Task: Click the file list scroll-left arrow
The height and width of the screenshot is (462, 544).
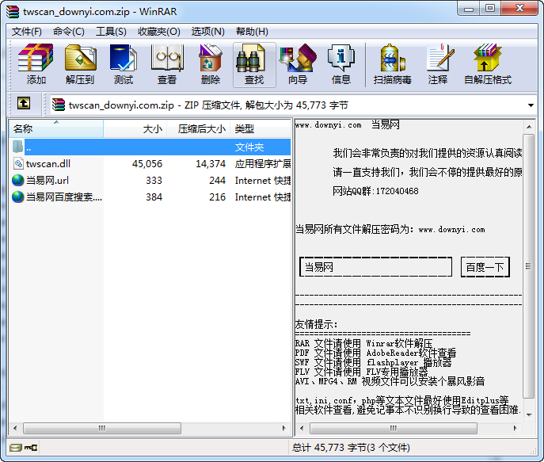Action: (15, 428)
